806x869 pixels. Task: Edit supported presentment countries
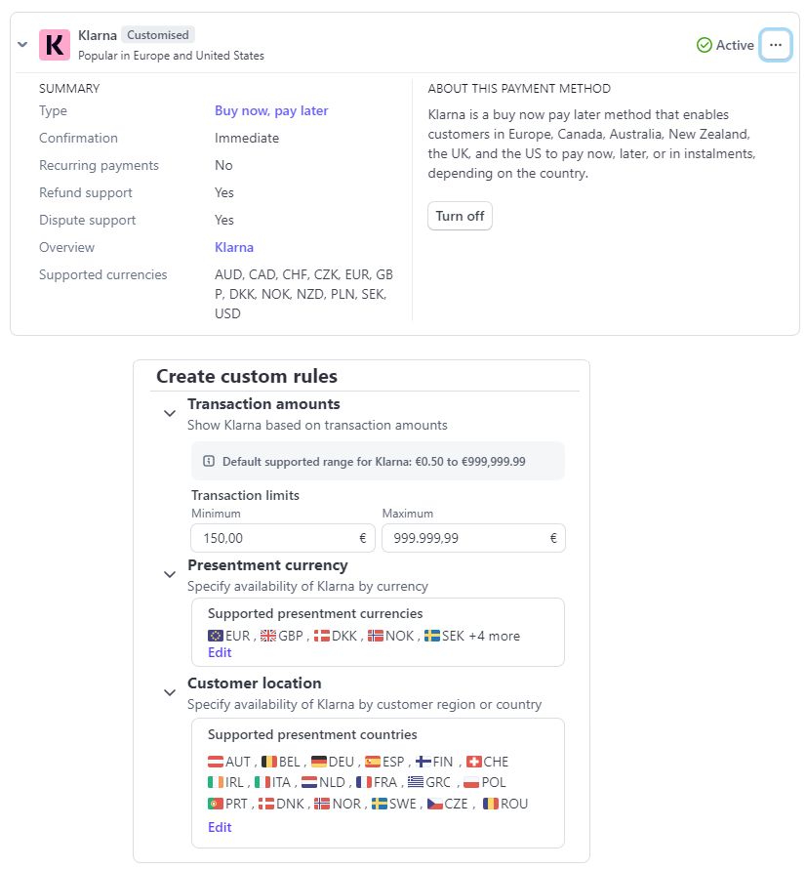click(220, 827)
